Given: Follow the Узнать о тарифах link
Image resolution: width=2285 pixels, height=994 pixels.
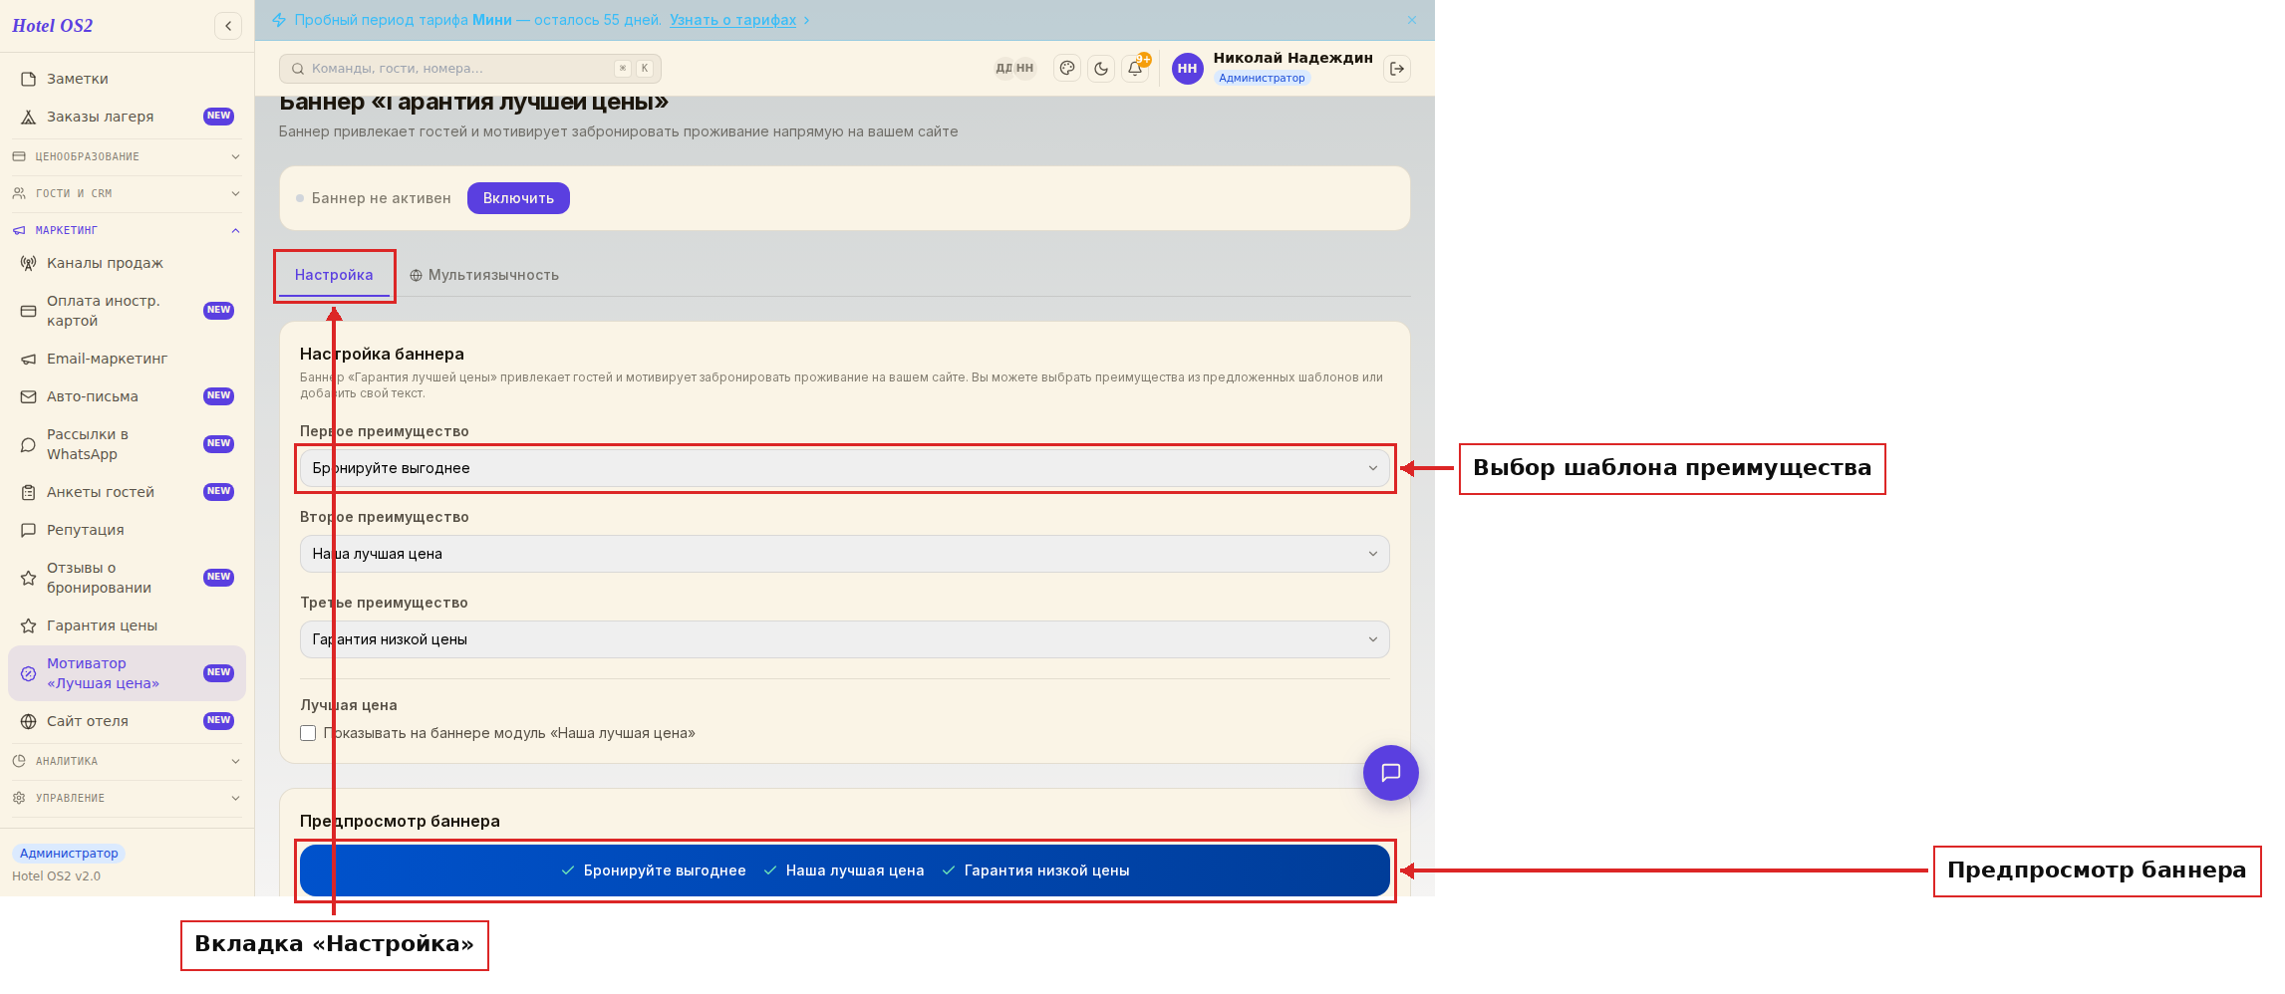Looking at the screenshot, I should coord(732,20).
